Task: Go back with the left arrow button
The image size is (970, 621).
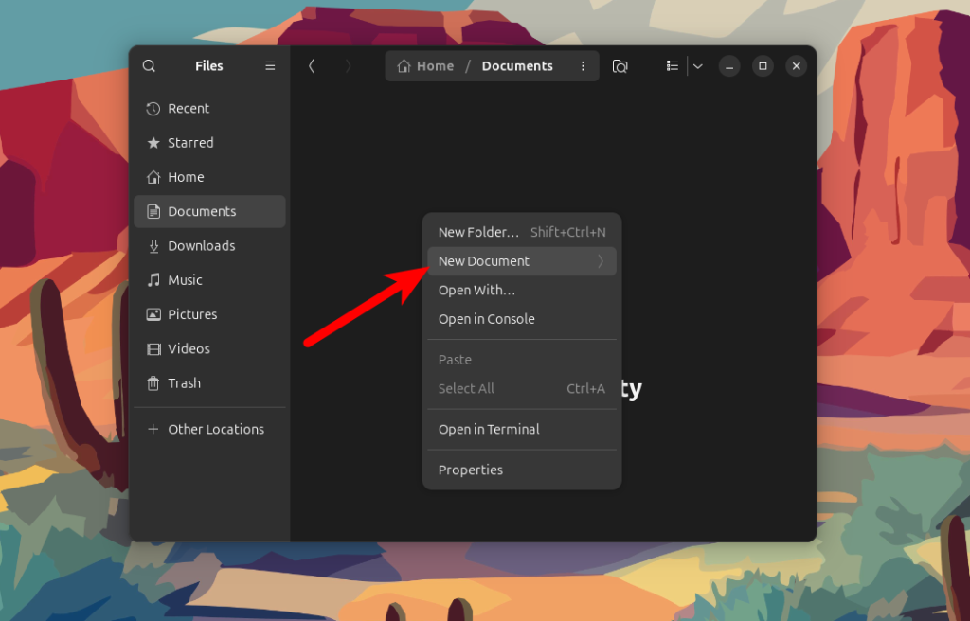Action: point(311,66)
